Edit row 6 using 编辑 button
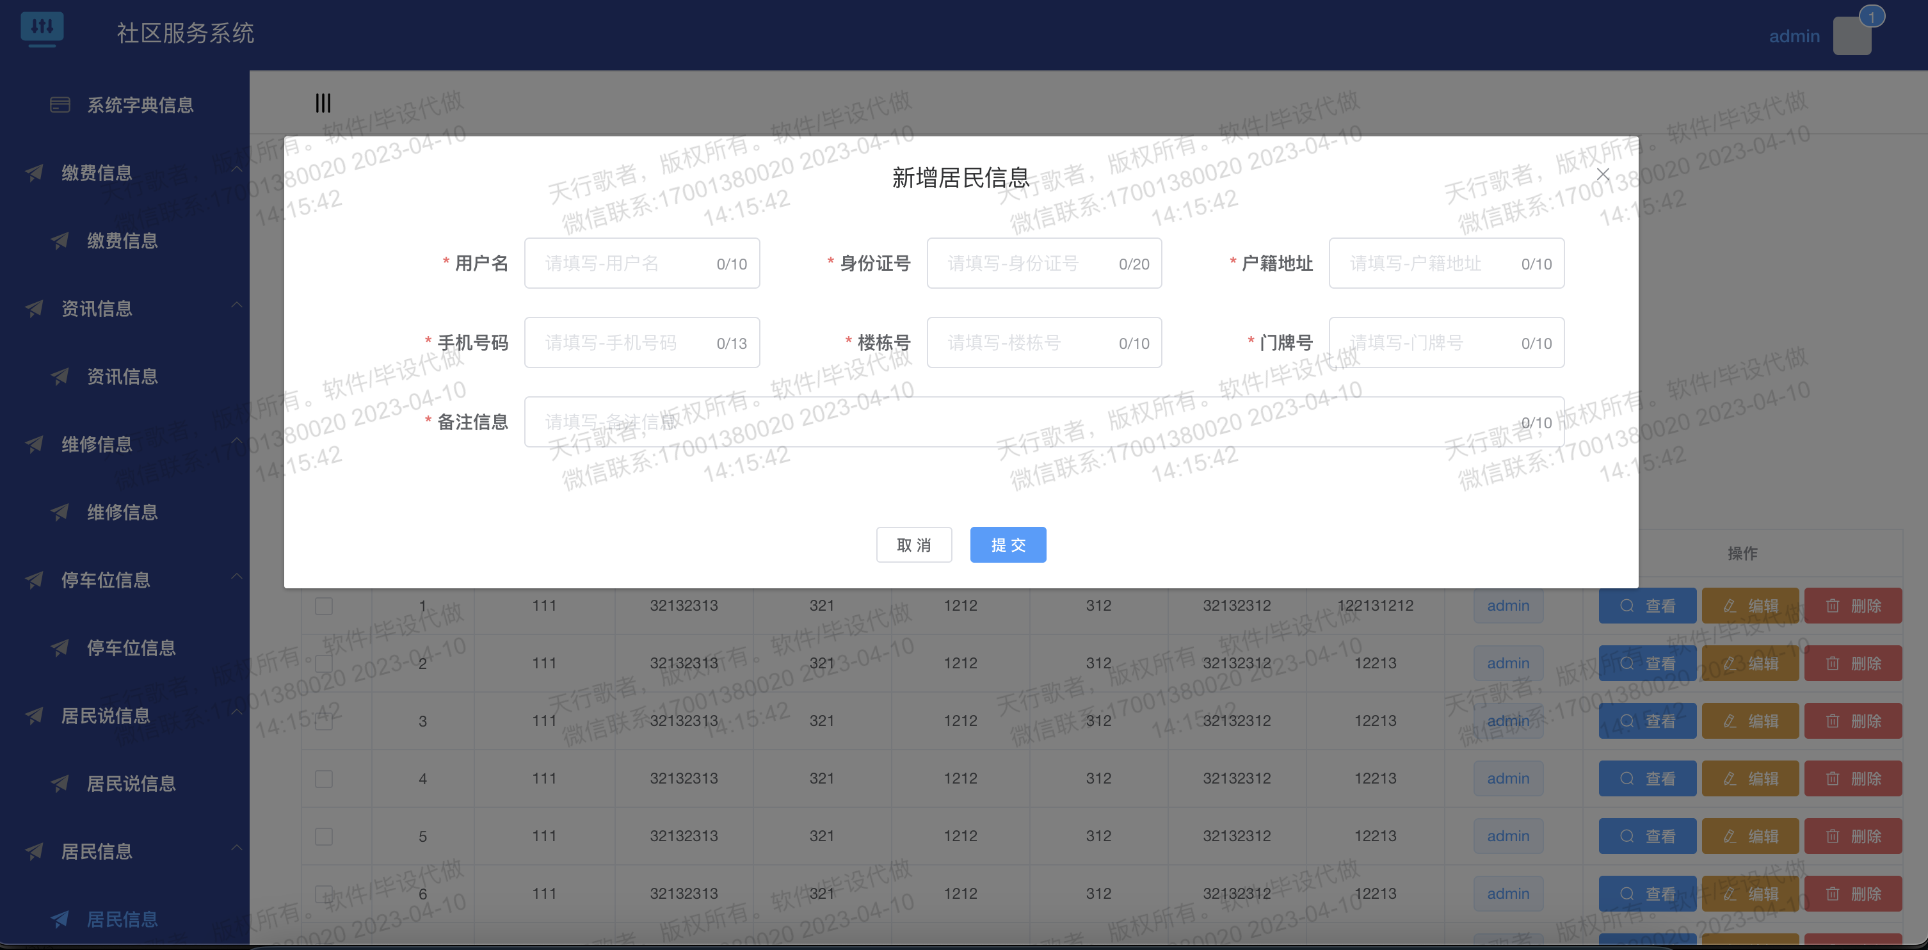1928x950 pixels. [x=1750, y=894]
